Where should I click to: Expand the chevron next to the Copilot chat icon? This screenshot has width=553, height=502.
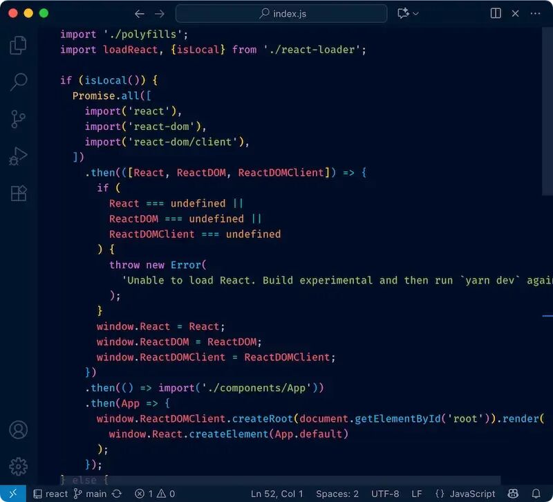(416, 14)
